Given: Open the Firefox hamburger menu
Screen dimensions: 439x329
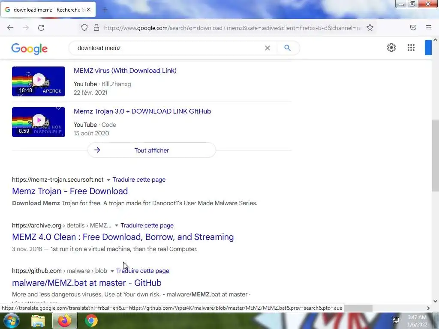Looking at the screenshot, I should pyautogui.click(x=429, y=27).
